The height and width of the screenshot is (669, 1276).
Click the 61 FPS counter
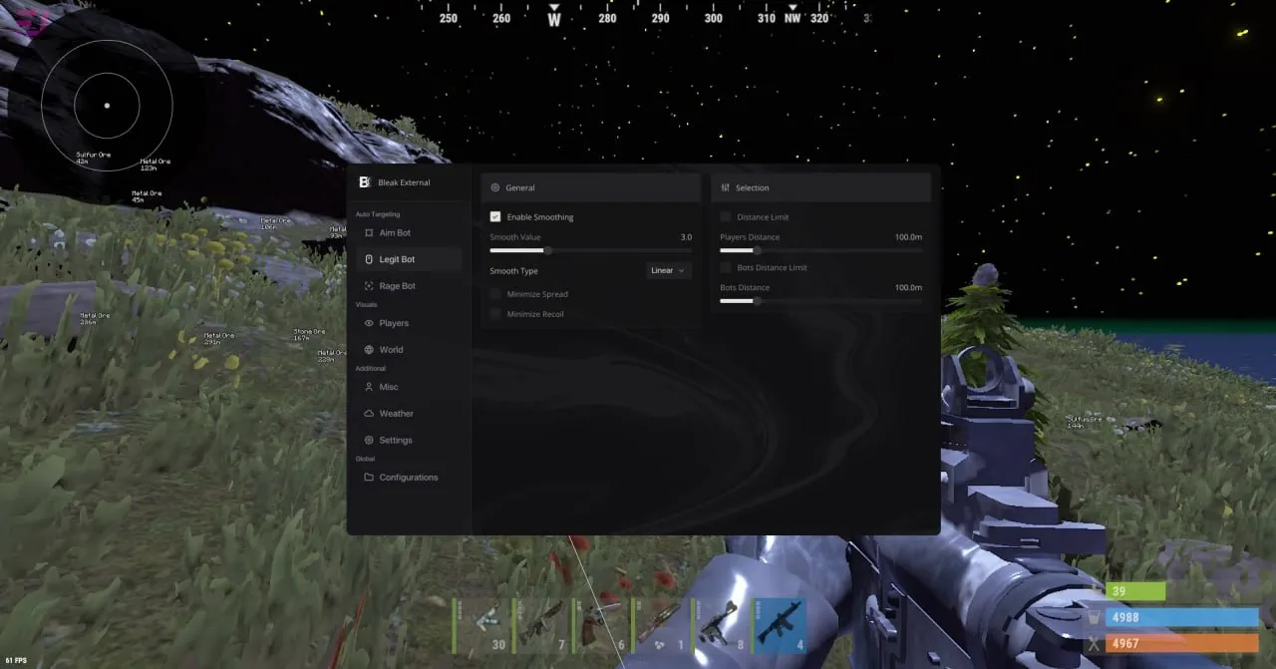[x=16, y=660]
